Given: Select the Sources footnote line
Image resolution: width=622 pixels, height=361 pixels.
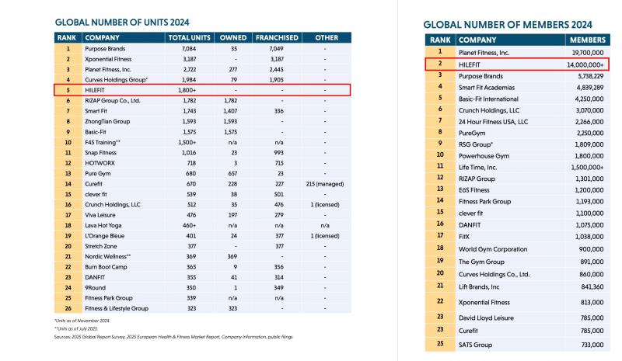Looking at the screenshot, I should tap(173, 337).
